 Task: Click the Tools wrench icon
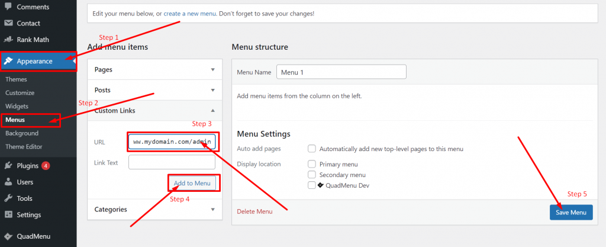click(x=8, y=198)
